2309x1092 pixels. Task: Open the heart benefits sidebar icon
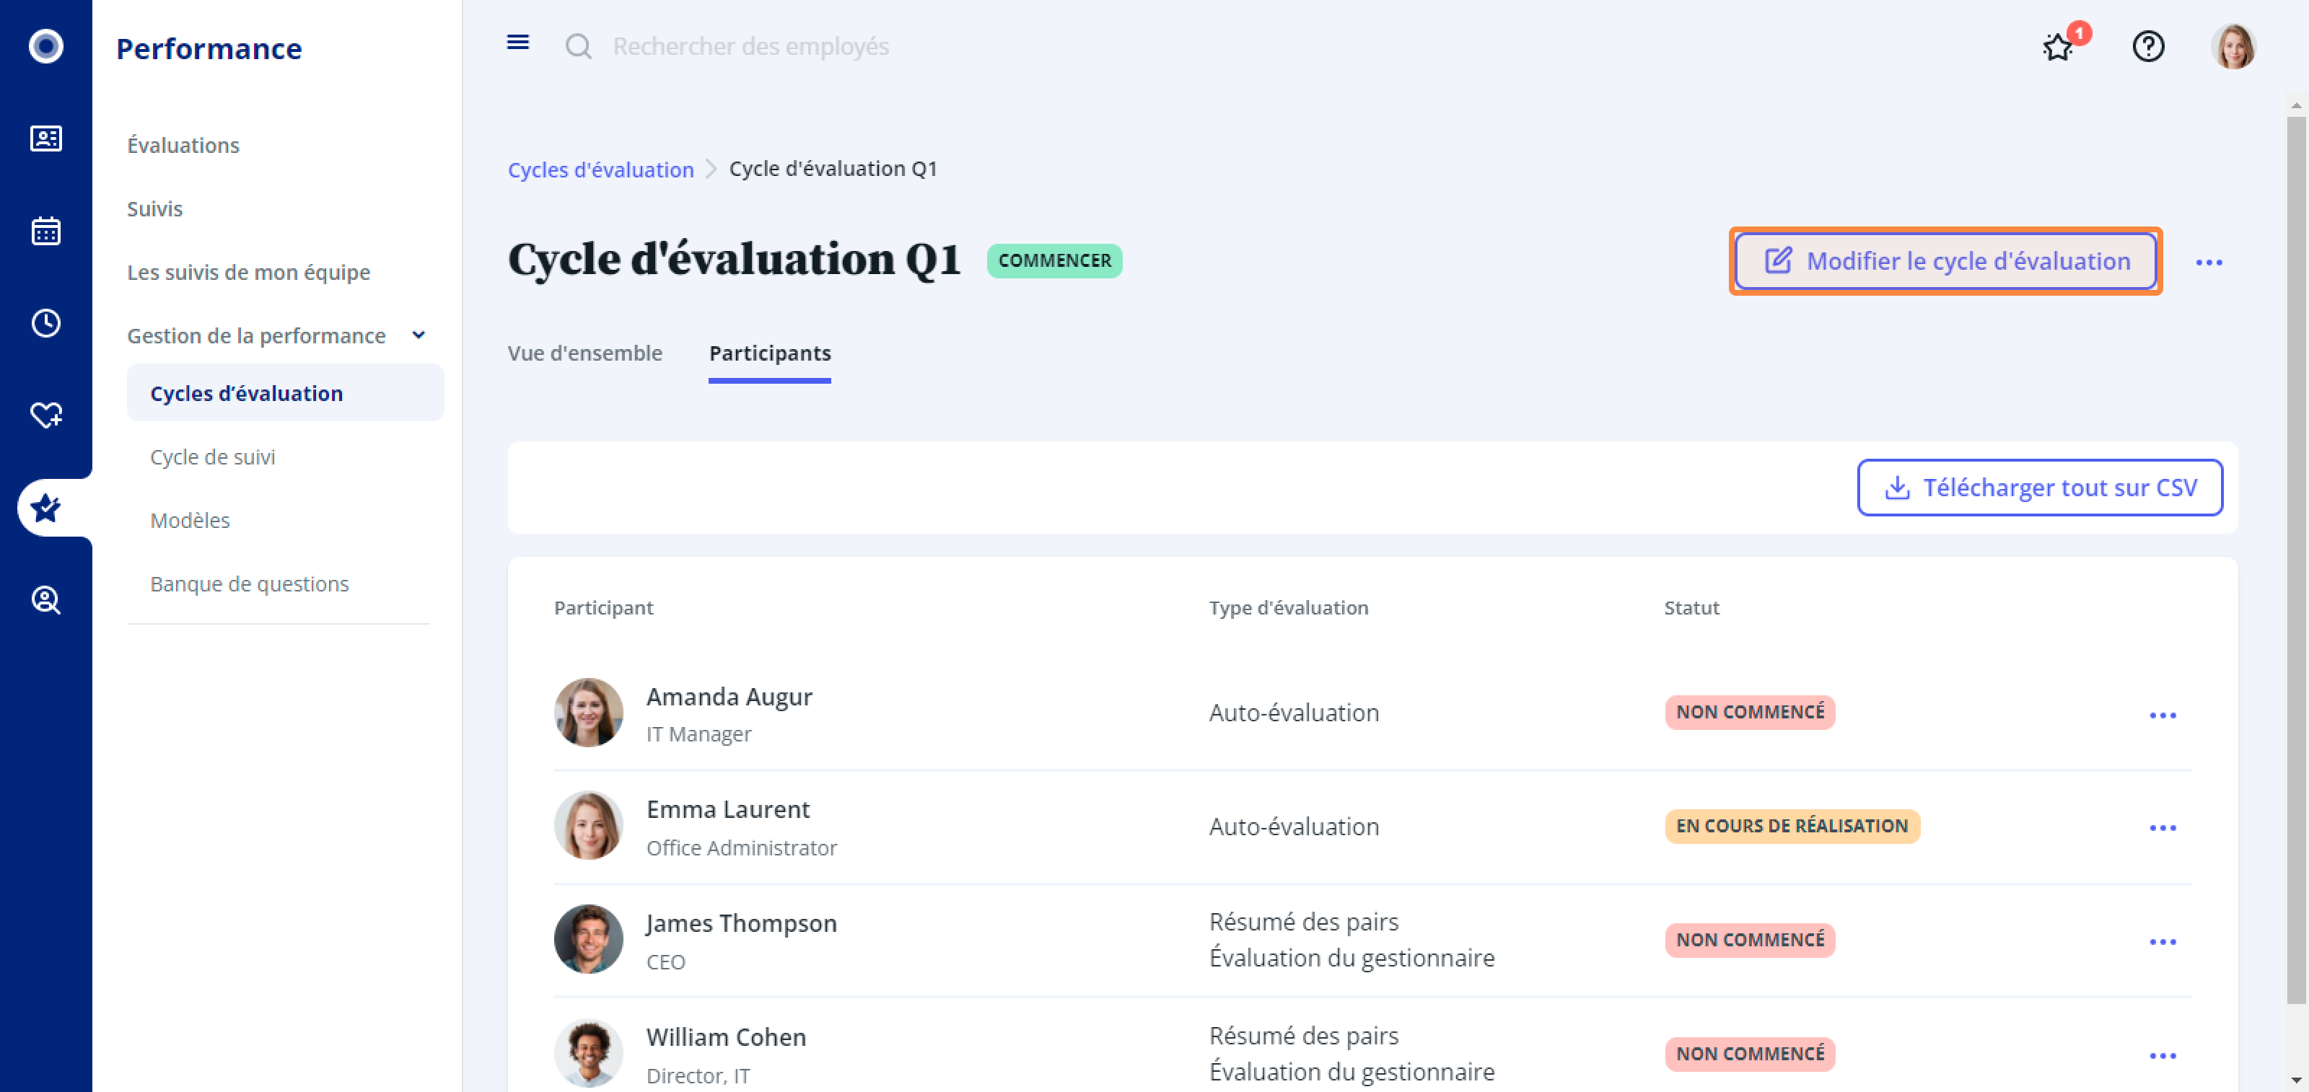pos(45,415)
